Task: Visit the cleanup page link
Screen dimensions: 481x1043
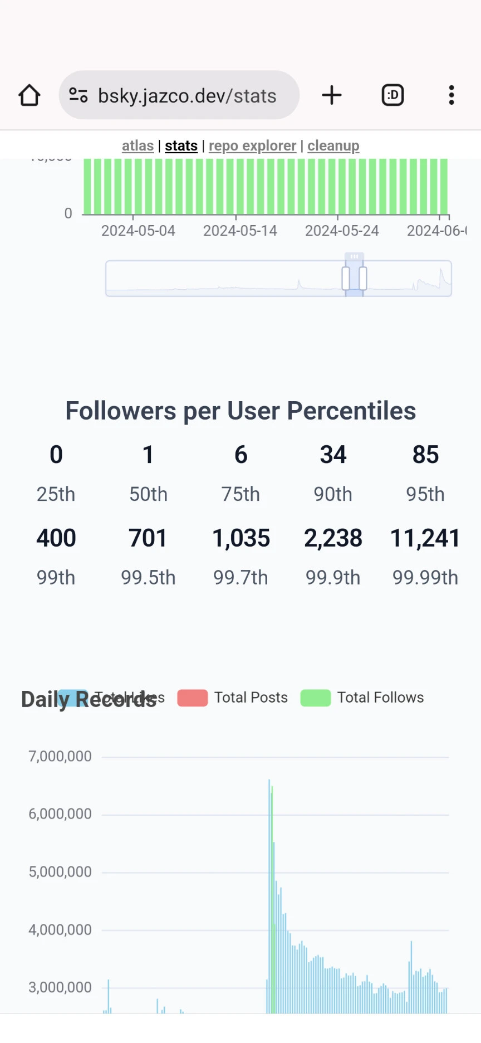Action: click(333, 146)
